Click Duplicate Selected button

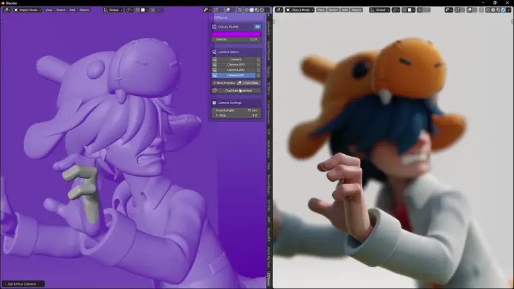tap(236, 91)
